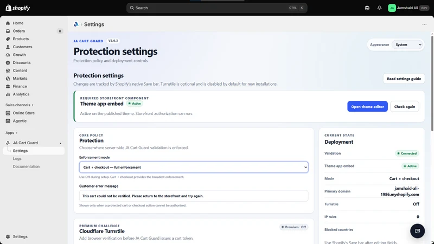This screenshot has height=244, width=434.
Task: Open the Appearance System dropdown
Action: click(x=409, y=44)
